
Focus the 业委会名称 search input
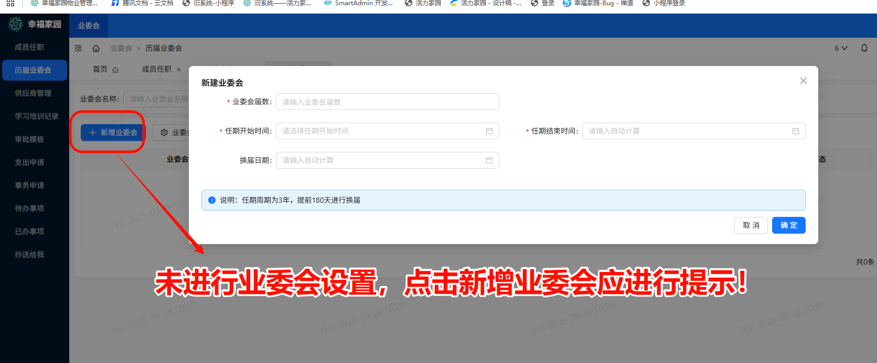coord(156,99)
